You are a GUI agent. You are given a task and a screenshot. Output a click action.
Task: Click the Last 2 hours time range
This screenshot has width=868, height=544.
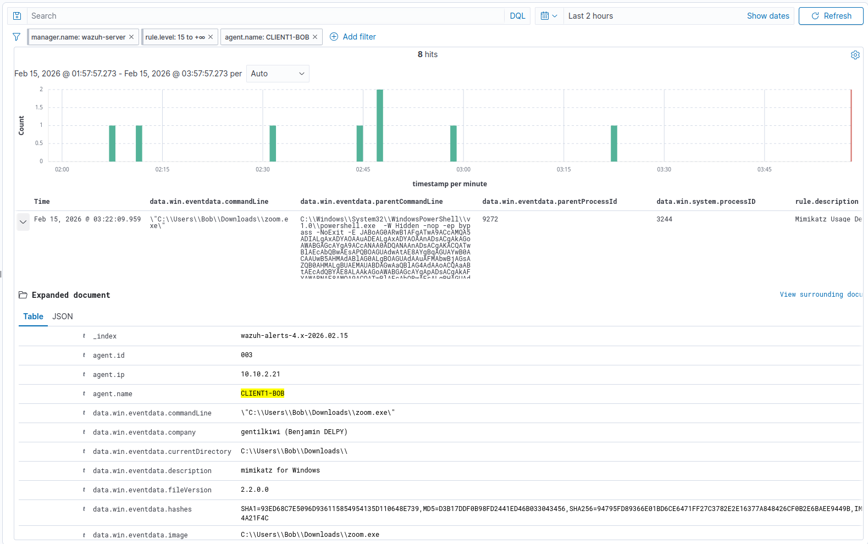590,16
